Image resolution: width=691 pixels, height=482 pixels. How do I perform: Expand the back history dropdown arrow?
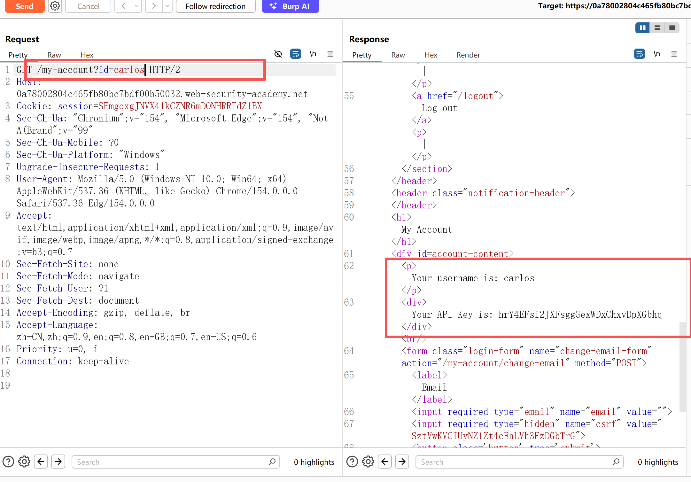tap(137, 6)
